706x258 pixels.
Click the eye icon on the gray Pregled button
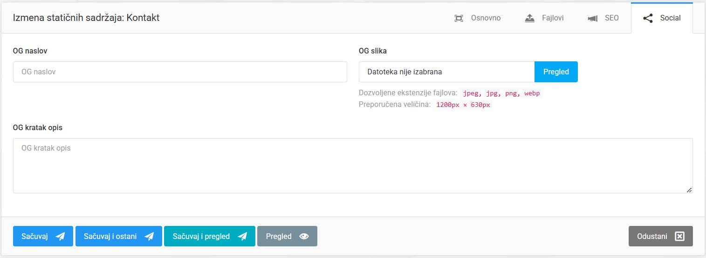304,236
